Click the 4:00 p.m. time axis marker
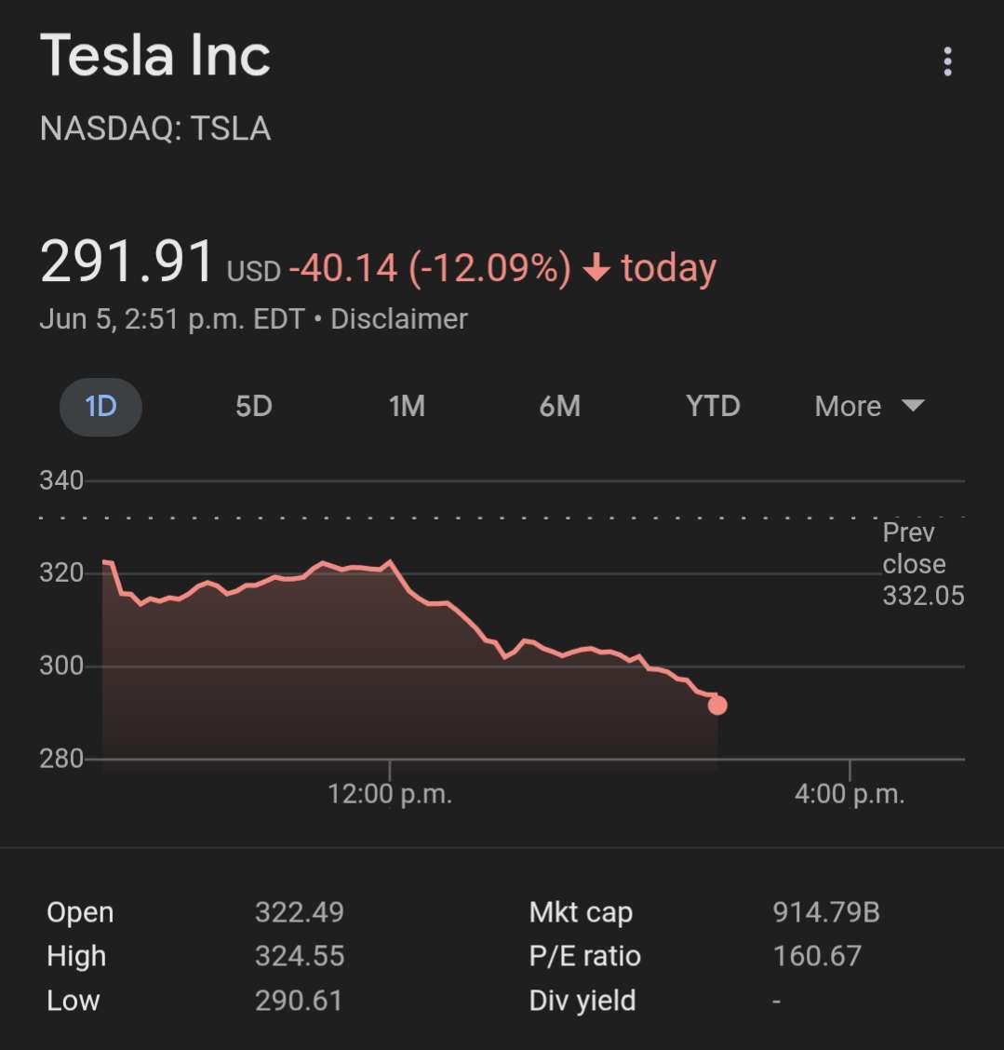This screenshot has width=1004, height=1050. coord(850,794)
